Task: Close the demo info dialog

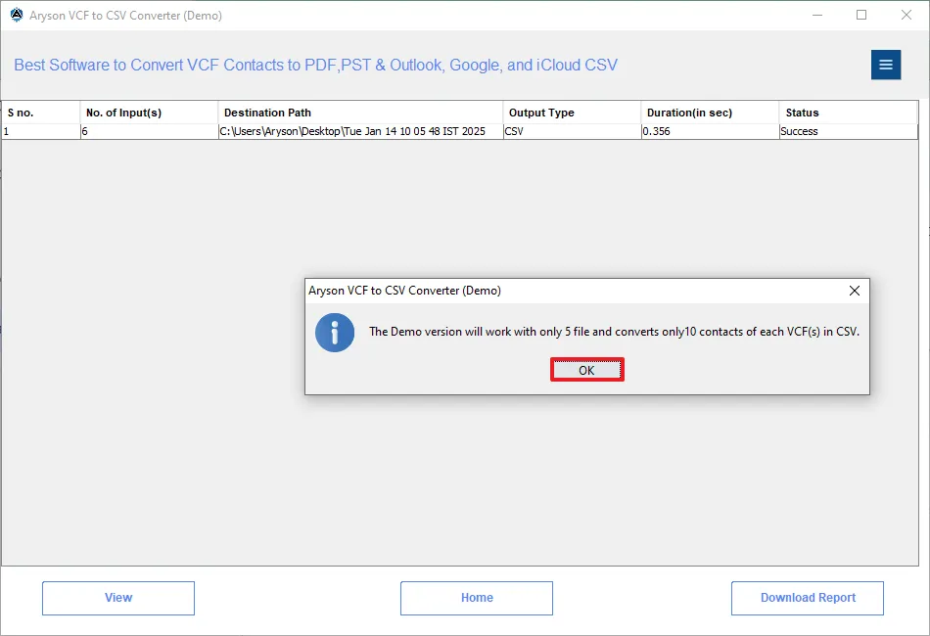Action: point(854,291)
